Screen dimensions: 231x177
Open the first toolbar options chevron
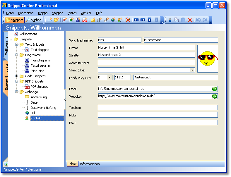[162, 20]
